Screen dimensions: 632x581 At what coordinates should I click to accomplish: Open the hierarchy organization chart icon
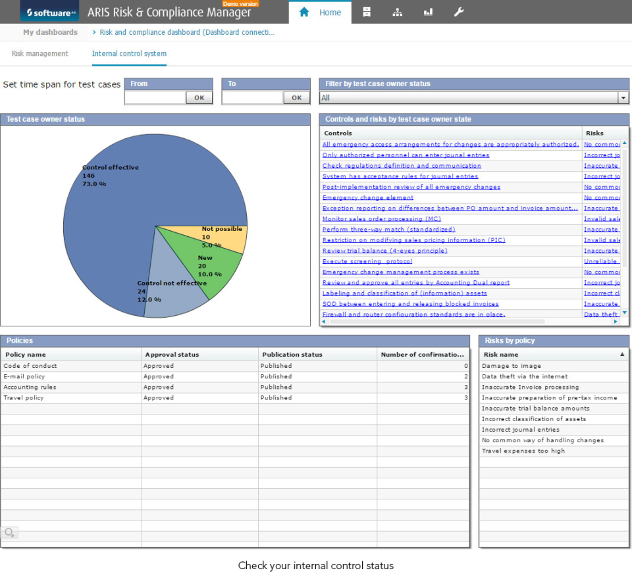pyautogui.click(x=398, y=12)
